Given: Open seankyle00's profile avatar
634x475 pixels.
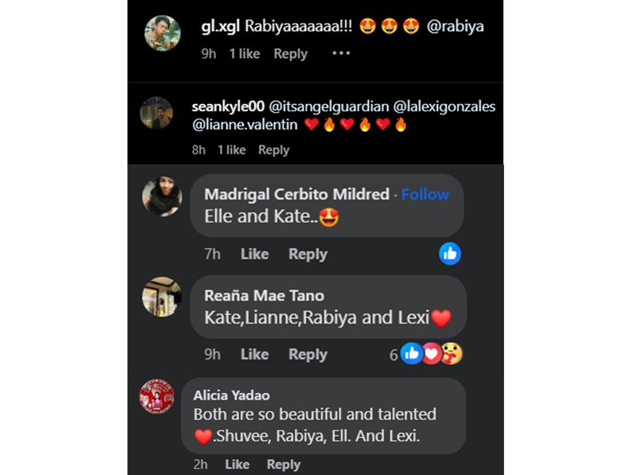Looking at the screenshot, I should pos(157,113).
